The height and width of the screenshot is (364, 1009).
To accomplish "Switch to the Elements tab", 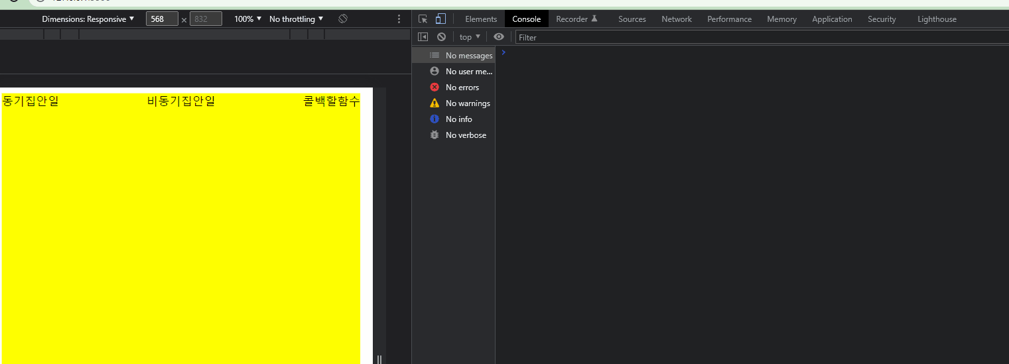I will 481,19.
